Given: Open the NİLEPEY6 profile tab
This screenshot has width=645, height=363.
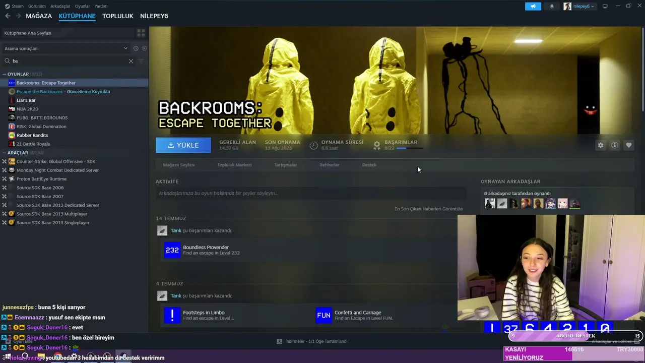Looking at the screenshot, I should click(x=154, y=16).
